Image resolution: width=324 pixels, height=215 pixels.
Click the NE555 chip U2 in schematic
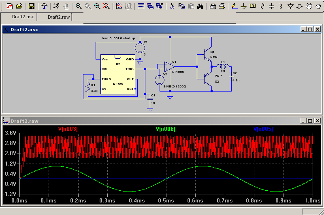tap(118, 75)
